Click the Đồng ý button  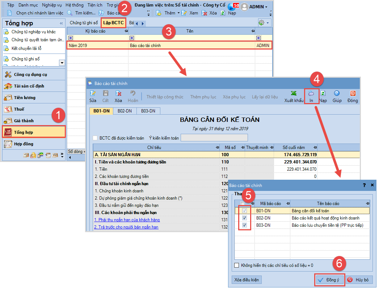[x=329, y=280]
